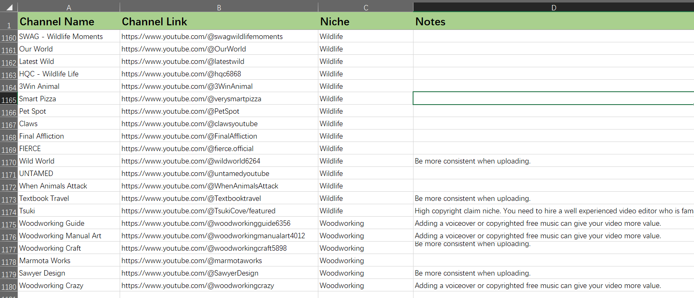Image resolution: width=694 pixels, height=298 pixels.
Task: Click the Select All corner triangle
Action: point(9,7)
